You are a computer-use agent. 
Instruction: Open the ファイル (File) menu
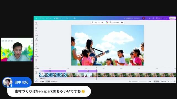pos(41,18)
